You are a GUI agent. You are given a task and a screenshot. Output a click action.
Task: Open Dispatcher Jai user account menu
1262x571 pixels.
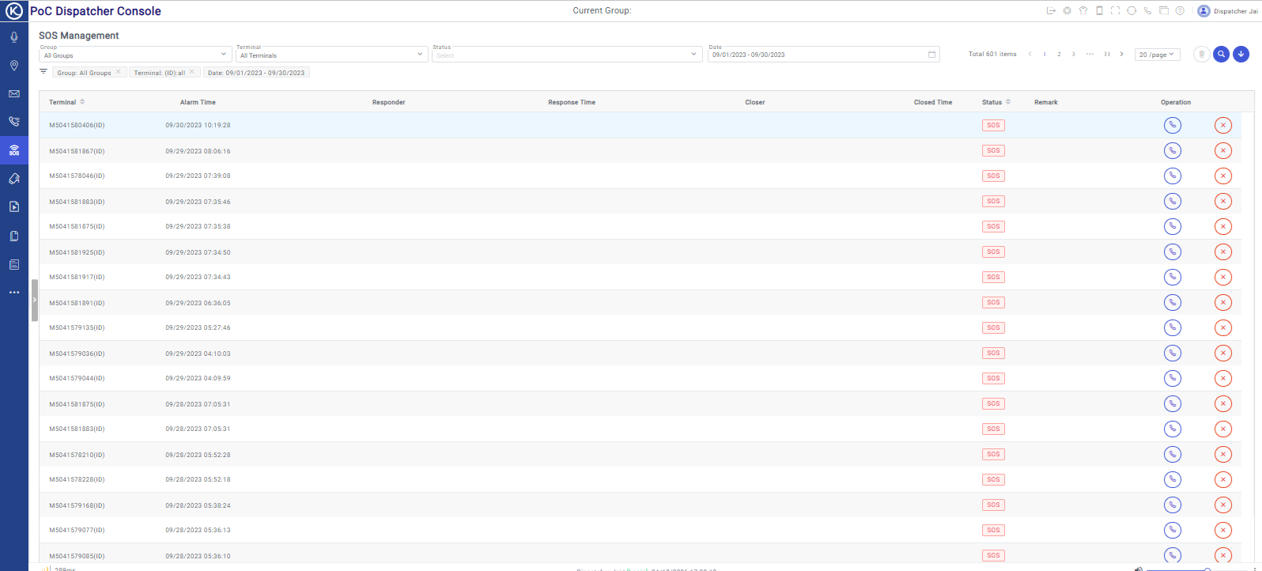click(x=1228, y=11)
